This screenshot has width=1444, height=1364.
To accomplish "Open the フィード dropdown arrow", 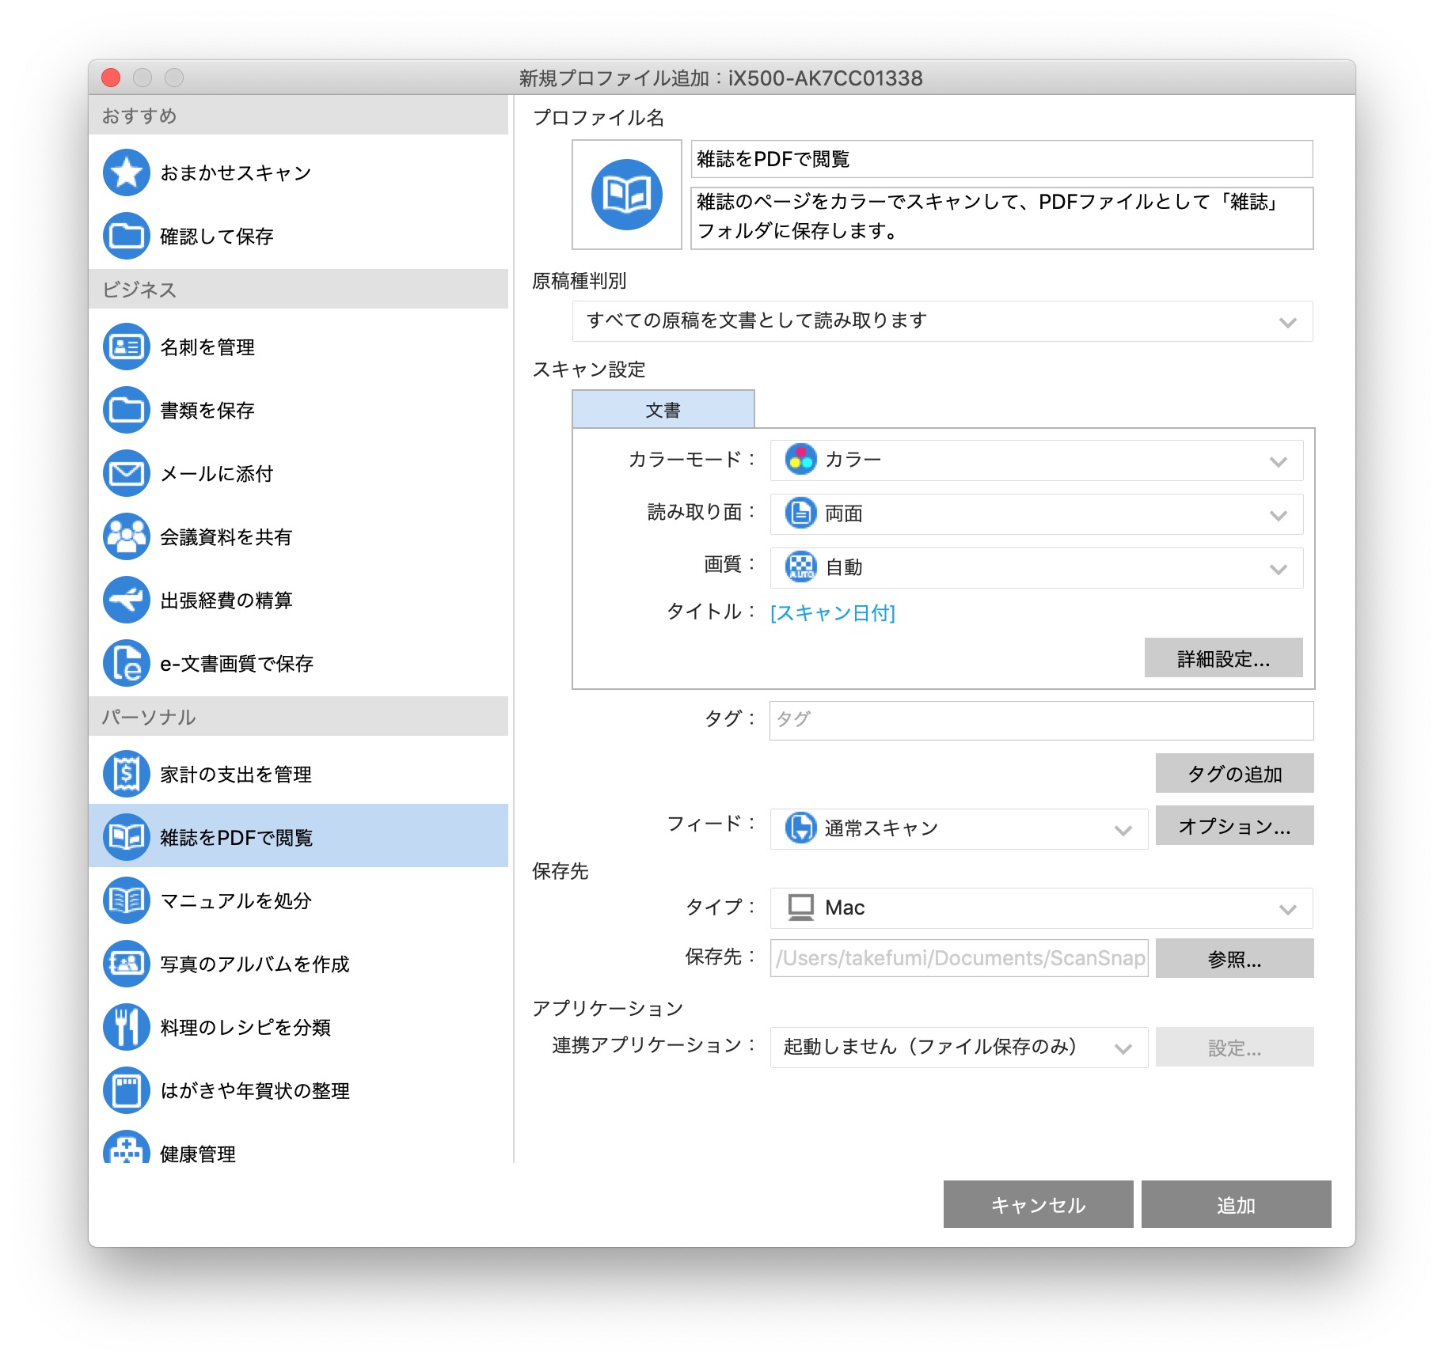I will 1123,830.
